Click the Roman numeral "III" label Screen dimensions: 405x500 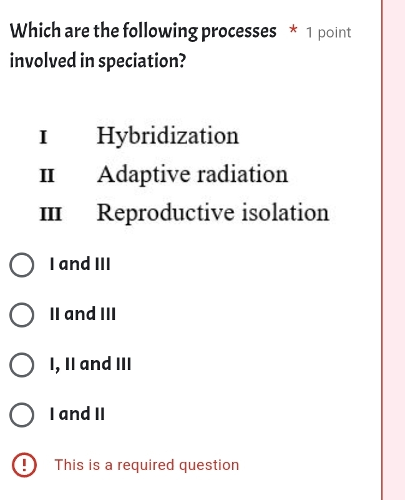click(50, 213)
